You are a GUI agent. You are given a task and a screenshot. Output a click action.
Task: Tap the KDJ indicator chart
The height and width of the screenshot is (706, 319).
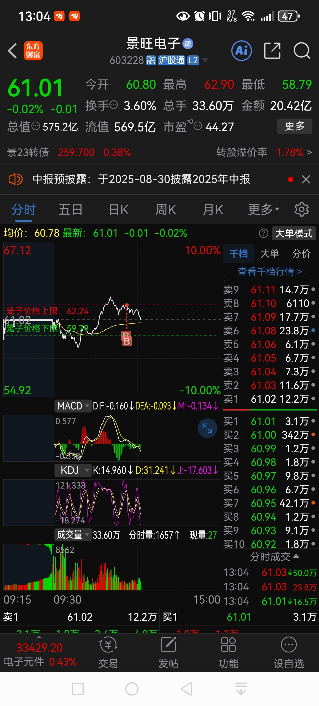coord(112,502)
